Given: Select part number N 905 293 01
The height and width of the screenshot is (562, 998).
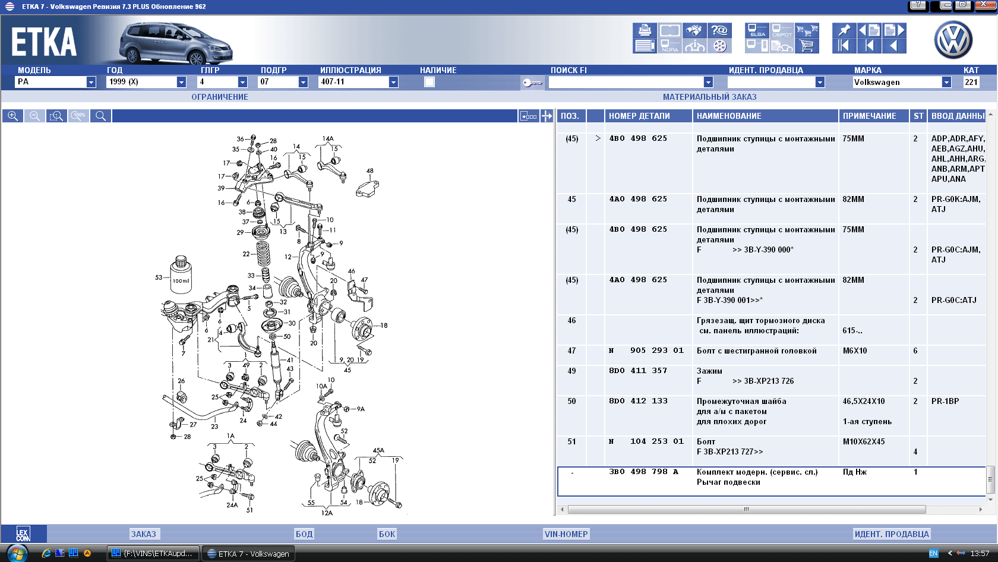Looking at the screenshot, I should 646,351.
